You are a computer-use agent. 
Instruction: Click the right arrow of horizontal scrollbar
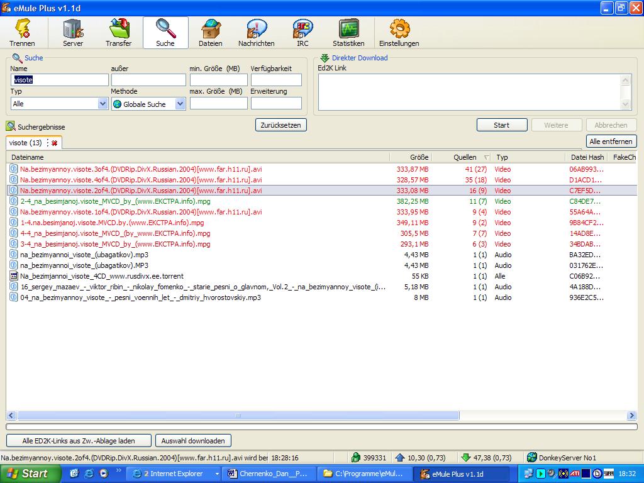point(631,415)
